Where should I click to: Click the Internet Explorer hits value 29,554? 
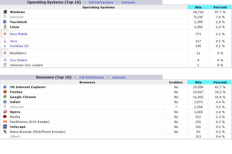tap(198, 87)
